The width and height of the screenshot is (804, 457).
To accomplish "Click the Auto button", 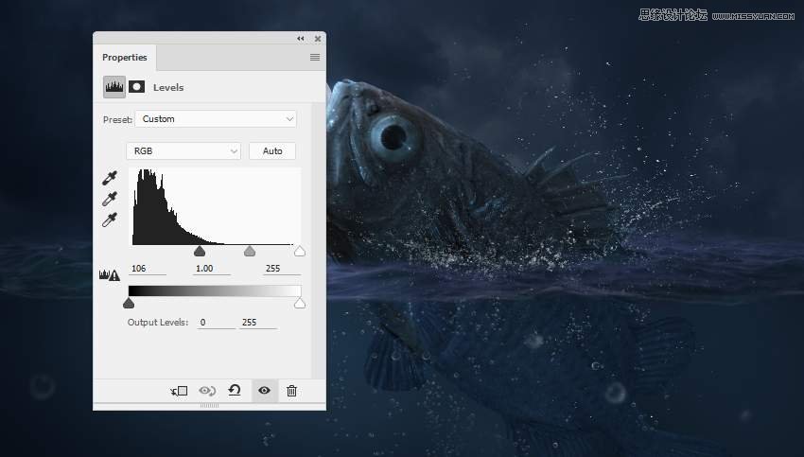I will [272, 150].
